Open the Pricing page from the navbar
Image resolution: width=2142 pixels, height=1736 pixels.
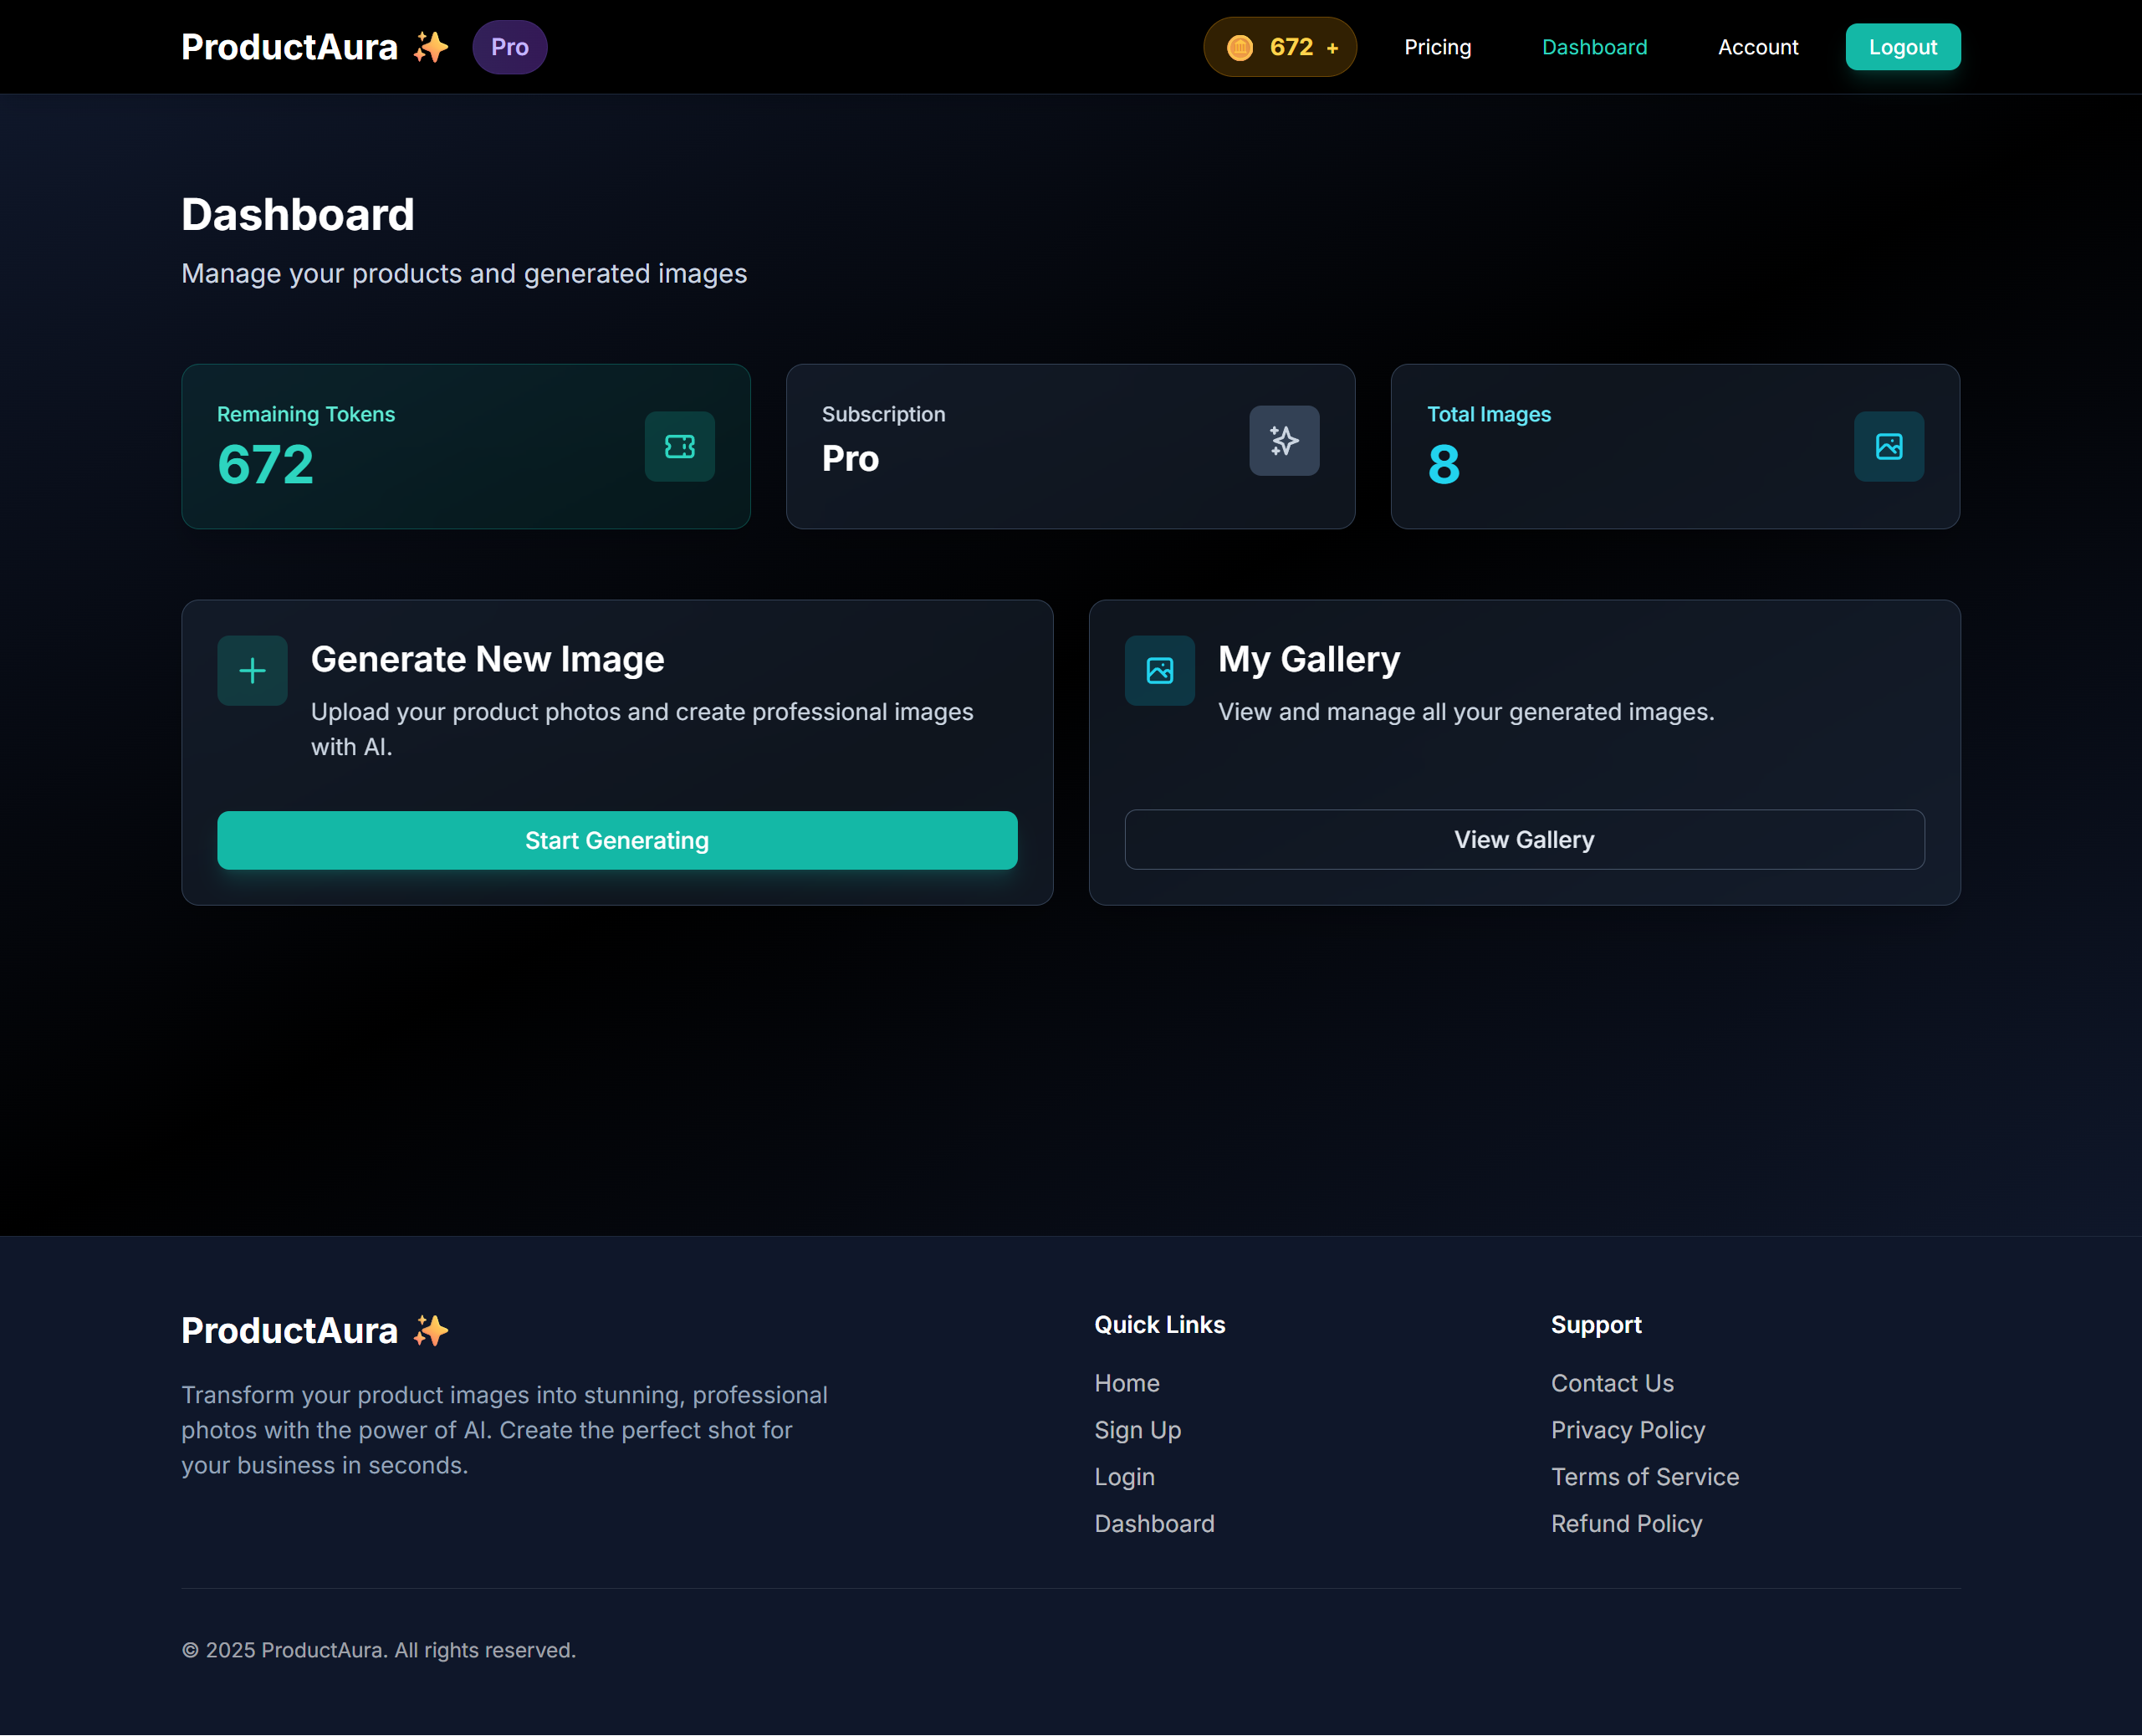1437,47
